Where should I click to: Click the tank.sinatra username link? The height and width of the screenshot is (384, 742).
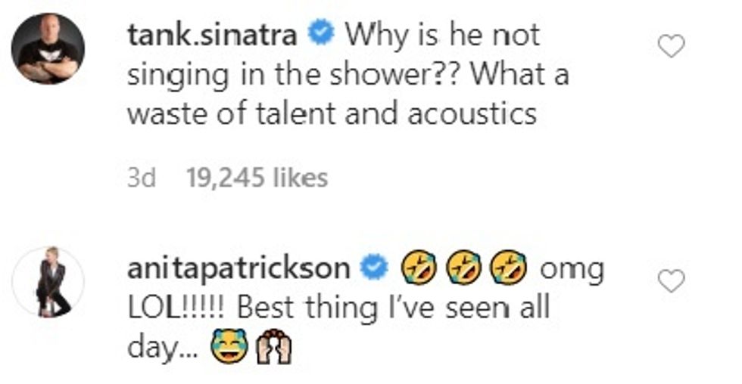point(217,36)
